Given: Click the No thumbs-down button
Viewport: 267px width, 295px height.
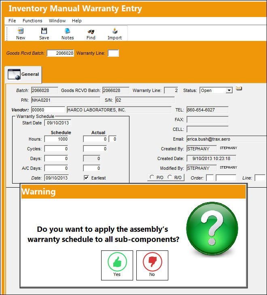Looking at the screenshot, I should 152,265.
